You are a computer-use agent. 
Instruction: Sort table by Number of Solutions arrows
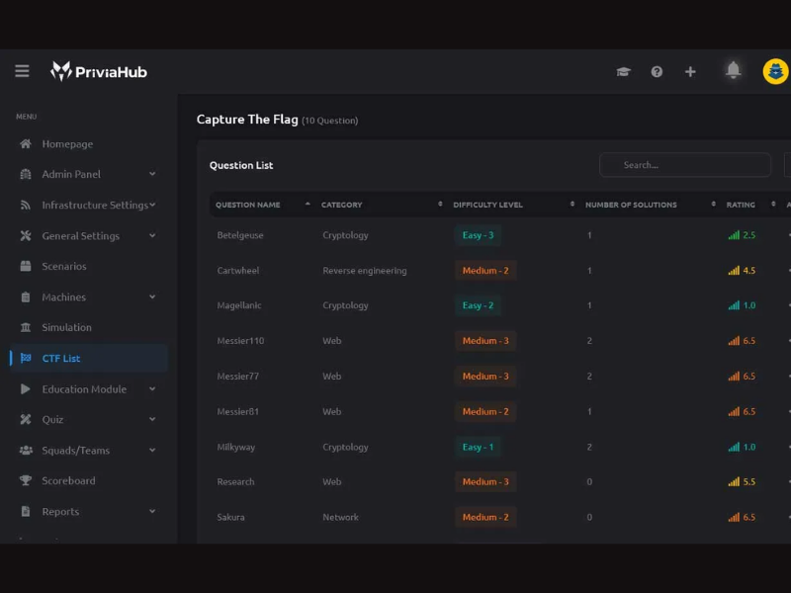click(x=713, y=204)
